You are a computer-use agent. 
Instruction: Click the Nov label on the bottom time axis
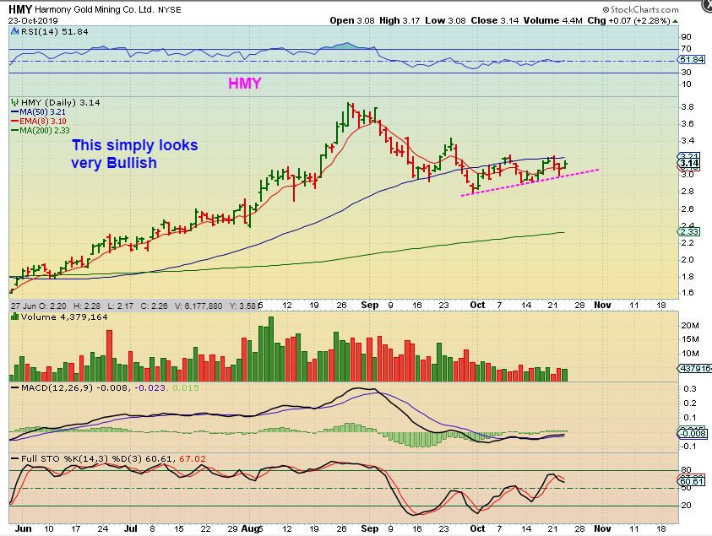coord(602,528)
